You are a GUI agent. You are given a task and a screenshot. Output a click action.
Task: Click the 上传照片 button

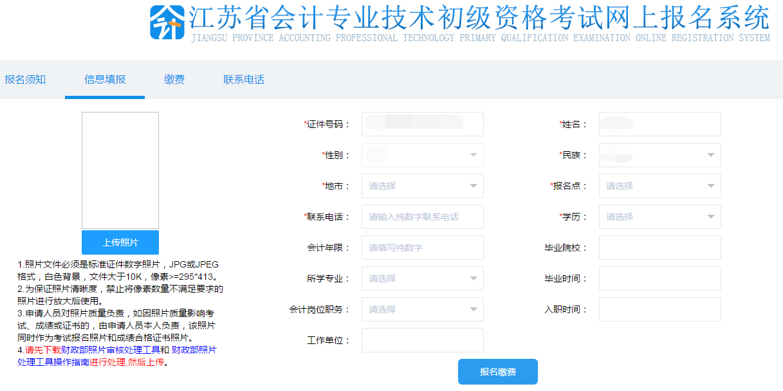[120, 242]
